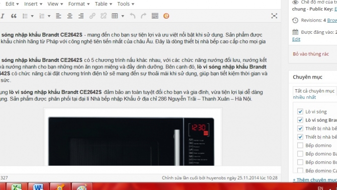This screenshot has height=190, width=337.
Task: Check the Bếp domino Ca category
Action: pos(300,170)
